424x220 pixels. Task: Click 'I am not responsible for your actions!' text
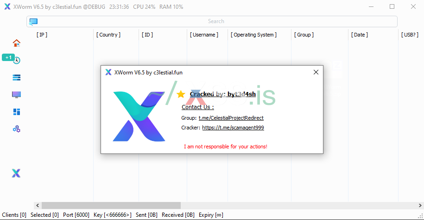[x=226, y=147]
